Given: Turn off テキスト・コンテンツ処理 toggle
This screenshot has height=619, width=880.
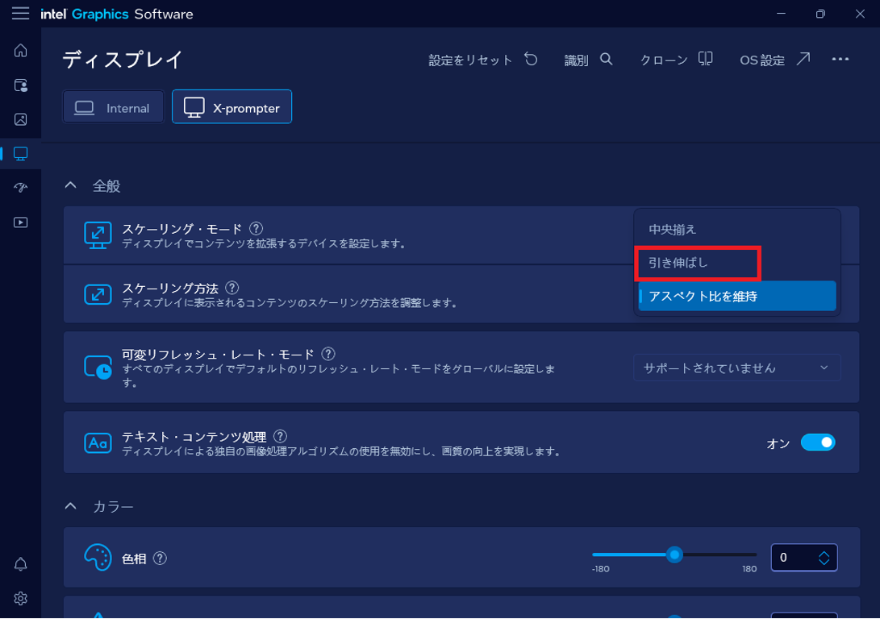Looking at the screenshot, I should [818, 442].
